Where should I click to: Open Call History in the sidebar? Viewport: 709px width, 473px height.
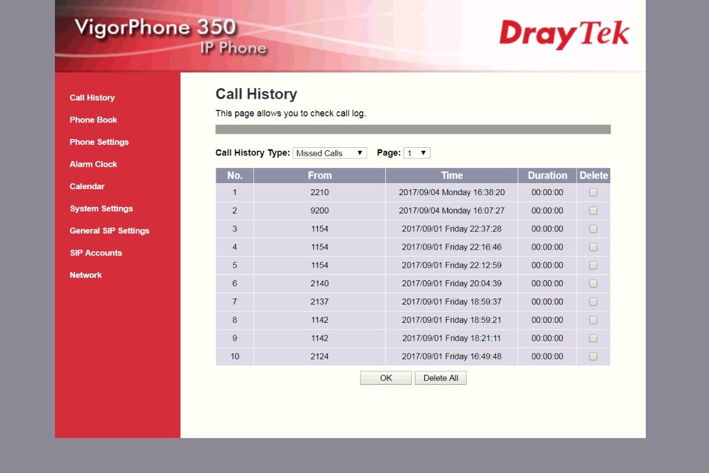click(92, 98)
